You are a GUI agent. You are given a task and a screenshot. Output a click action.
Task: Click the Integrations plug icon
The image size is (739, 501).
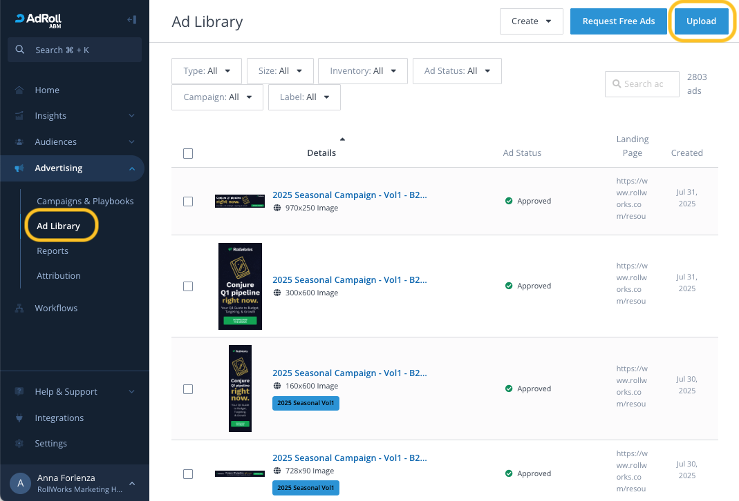coord(19,418)
